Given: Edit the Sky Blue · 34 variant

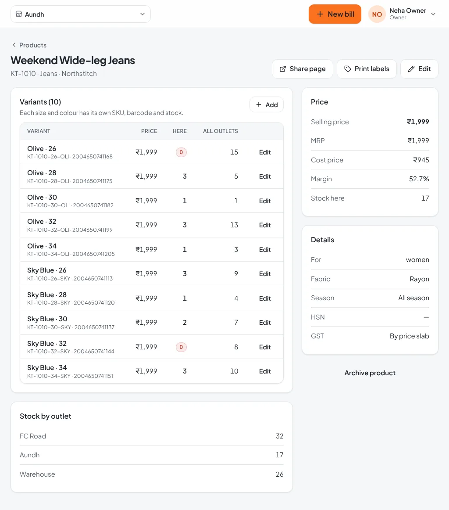Looking at the screenshot, I should pyautogui.click(x=265, y=371).
